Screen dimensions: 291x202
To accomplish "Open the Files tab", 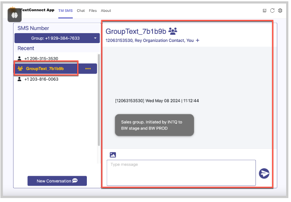I will pyautogui.click(x=93, y=11).
